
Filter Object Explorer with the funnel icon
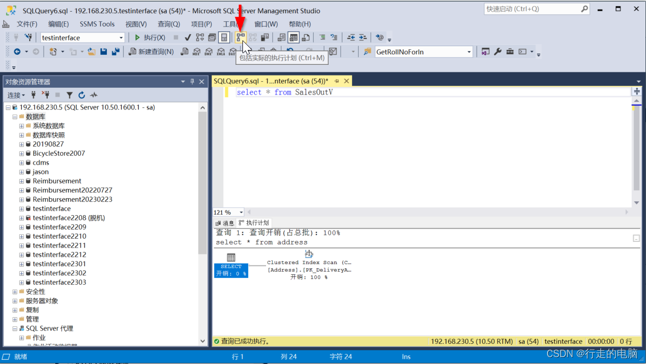click(70, 95)
